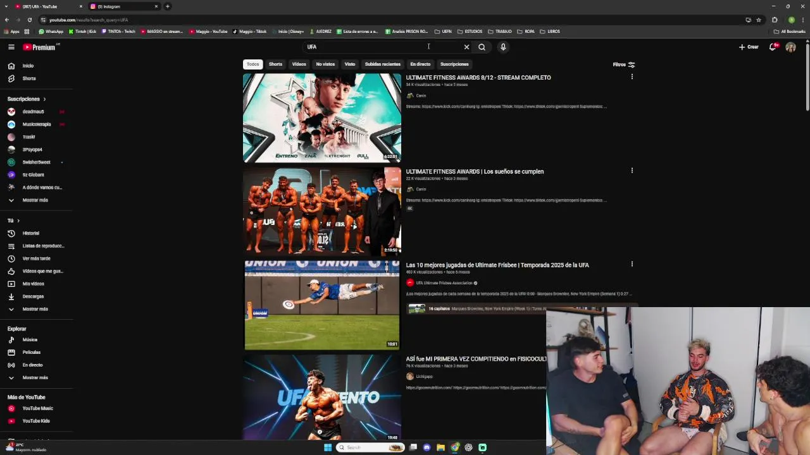Switch to the Instagram browser tab
This screenshot has width=810, height=455.
coord(123,6)
